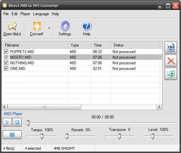The image size is (181, 153).
Task: Click the 02:51 time cell
Action: (97, 69)
